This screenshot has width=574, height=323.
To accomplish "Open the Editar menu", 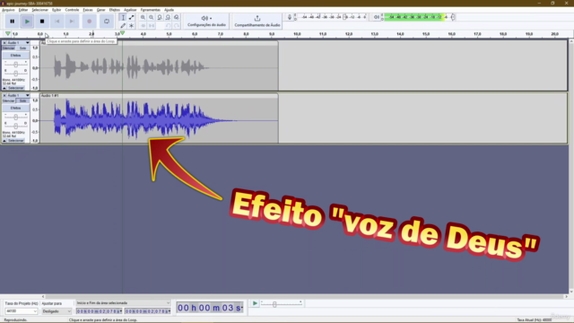I will click(23, 10).
